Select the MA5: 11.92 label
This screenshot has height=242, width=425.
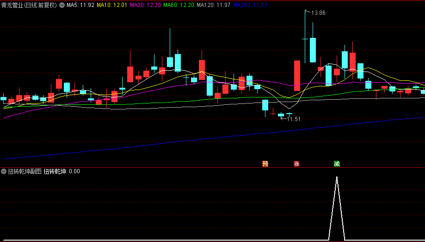tap(80, 5)
